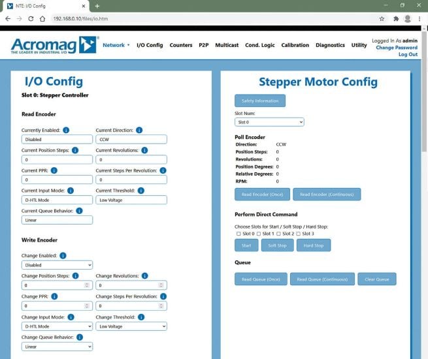Click the info icon for Current Queue Behavior
The width and height of the screenshot is (428, 359).
click(79, 211)
